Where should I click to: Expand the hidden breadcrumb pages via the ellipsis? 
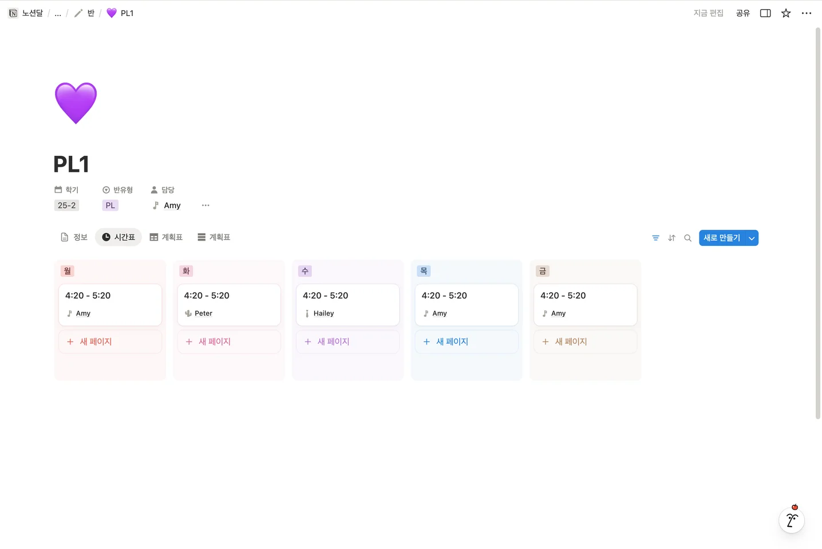[57, 13]
